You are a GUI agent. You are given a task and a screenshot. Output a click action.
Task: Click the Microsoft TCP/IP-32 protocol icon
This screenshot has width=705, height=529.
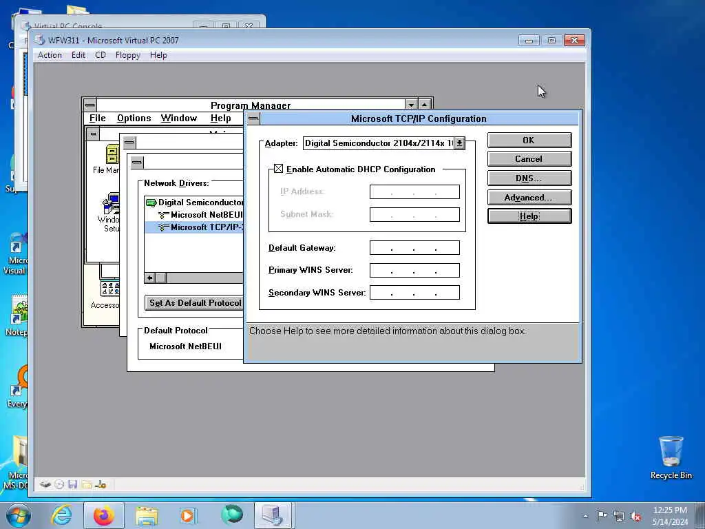164,227
